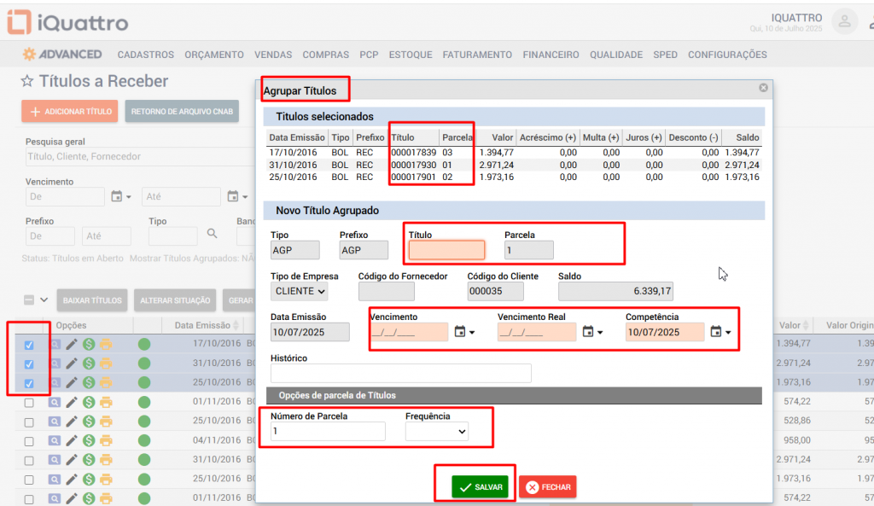874x506 pixels.
Task: Click RETORNO DE ARQUIVO CNAB button
Action: pyautogui.click(x=182, y=112)
